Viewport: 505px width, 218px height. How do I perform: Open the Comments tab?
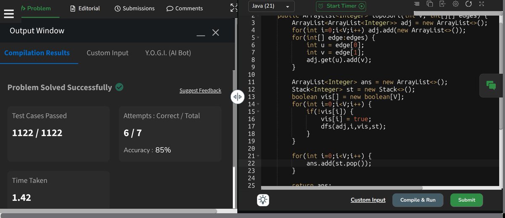[x=184, y=8]
